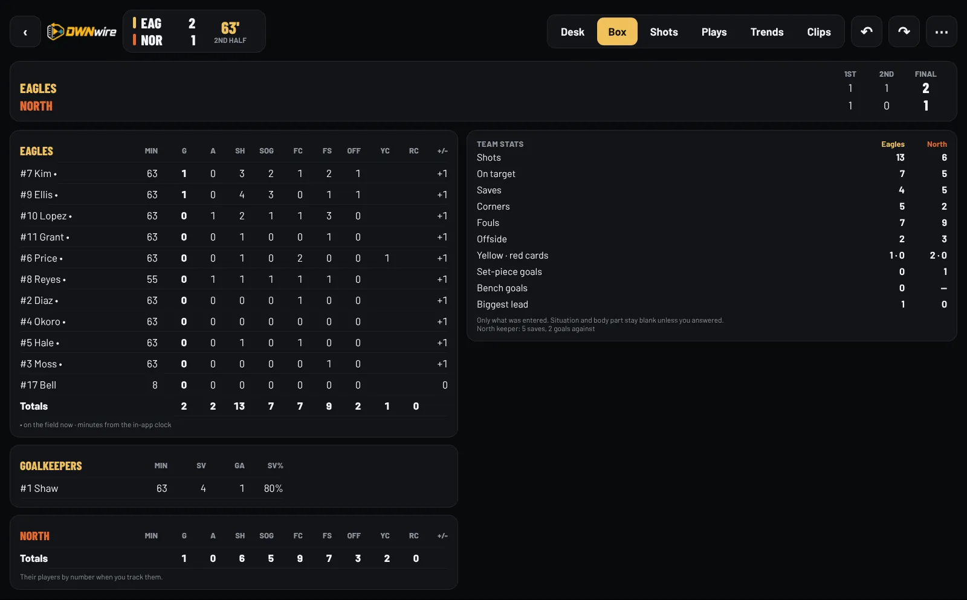Click the EAGLES player table heading
967x600 pixels.
(36, 151)
